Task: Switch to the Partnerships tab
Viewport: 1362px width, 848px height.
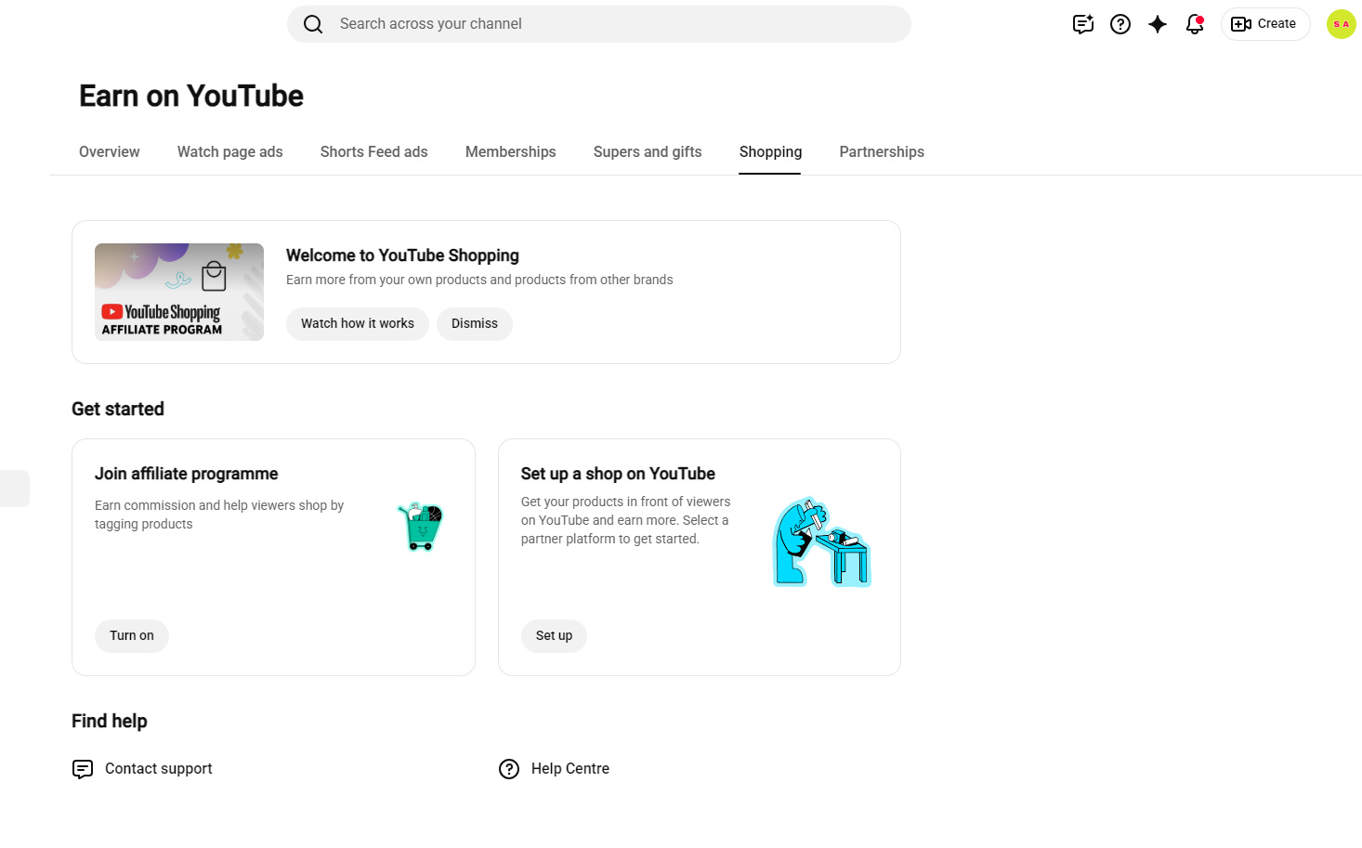Action: click(882, 152)
